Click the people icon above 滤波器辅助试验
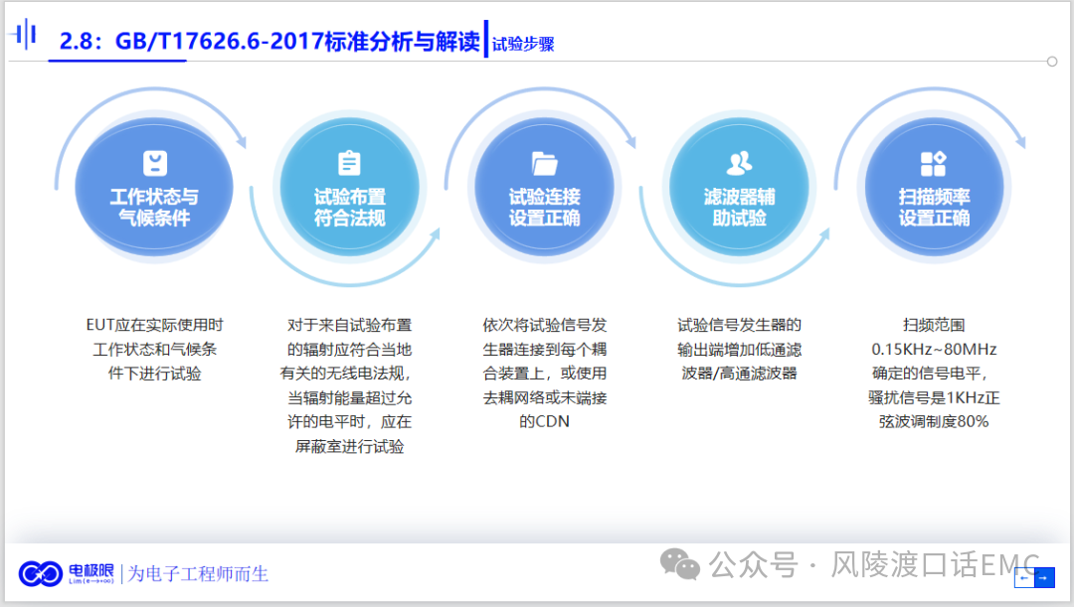This screenshot has height=607, width=1074. (739, 163)
